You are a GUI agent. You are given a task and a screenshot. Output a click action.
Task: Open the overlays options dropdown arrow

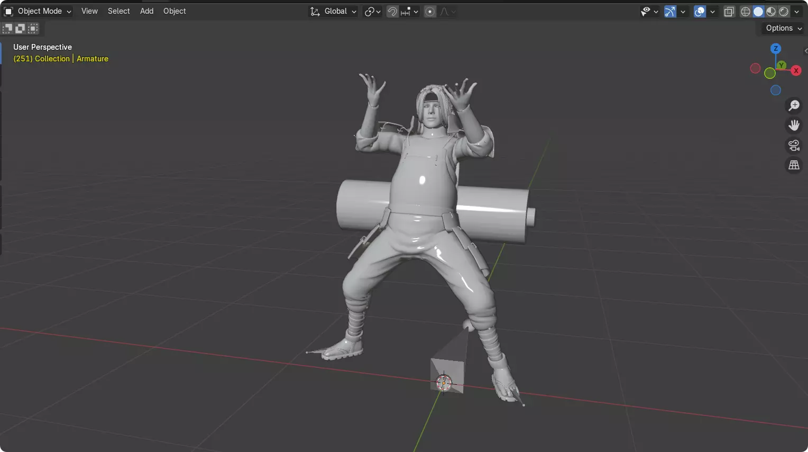(x=712, y=11)
